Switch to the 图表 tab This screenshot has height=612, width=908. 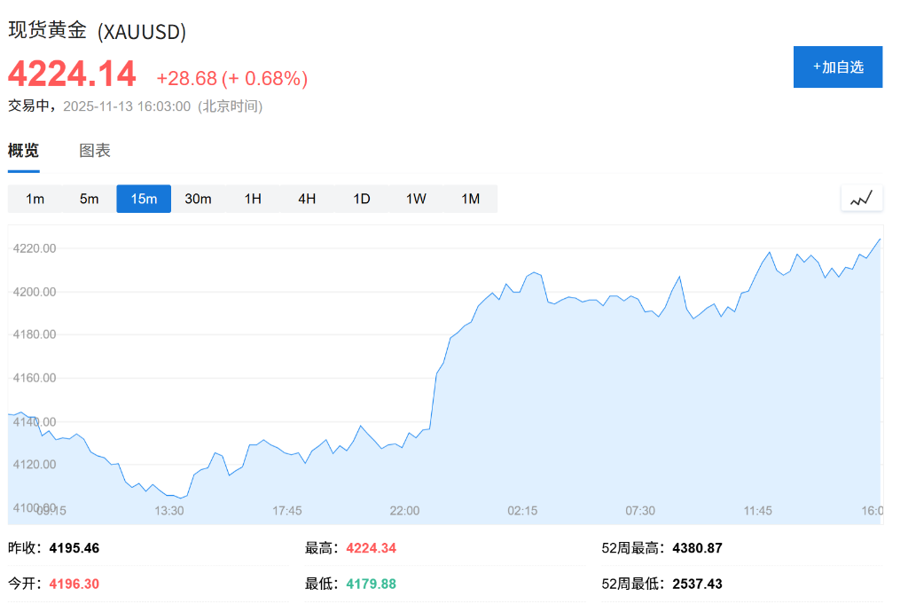[93, 150]
